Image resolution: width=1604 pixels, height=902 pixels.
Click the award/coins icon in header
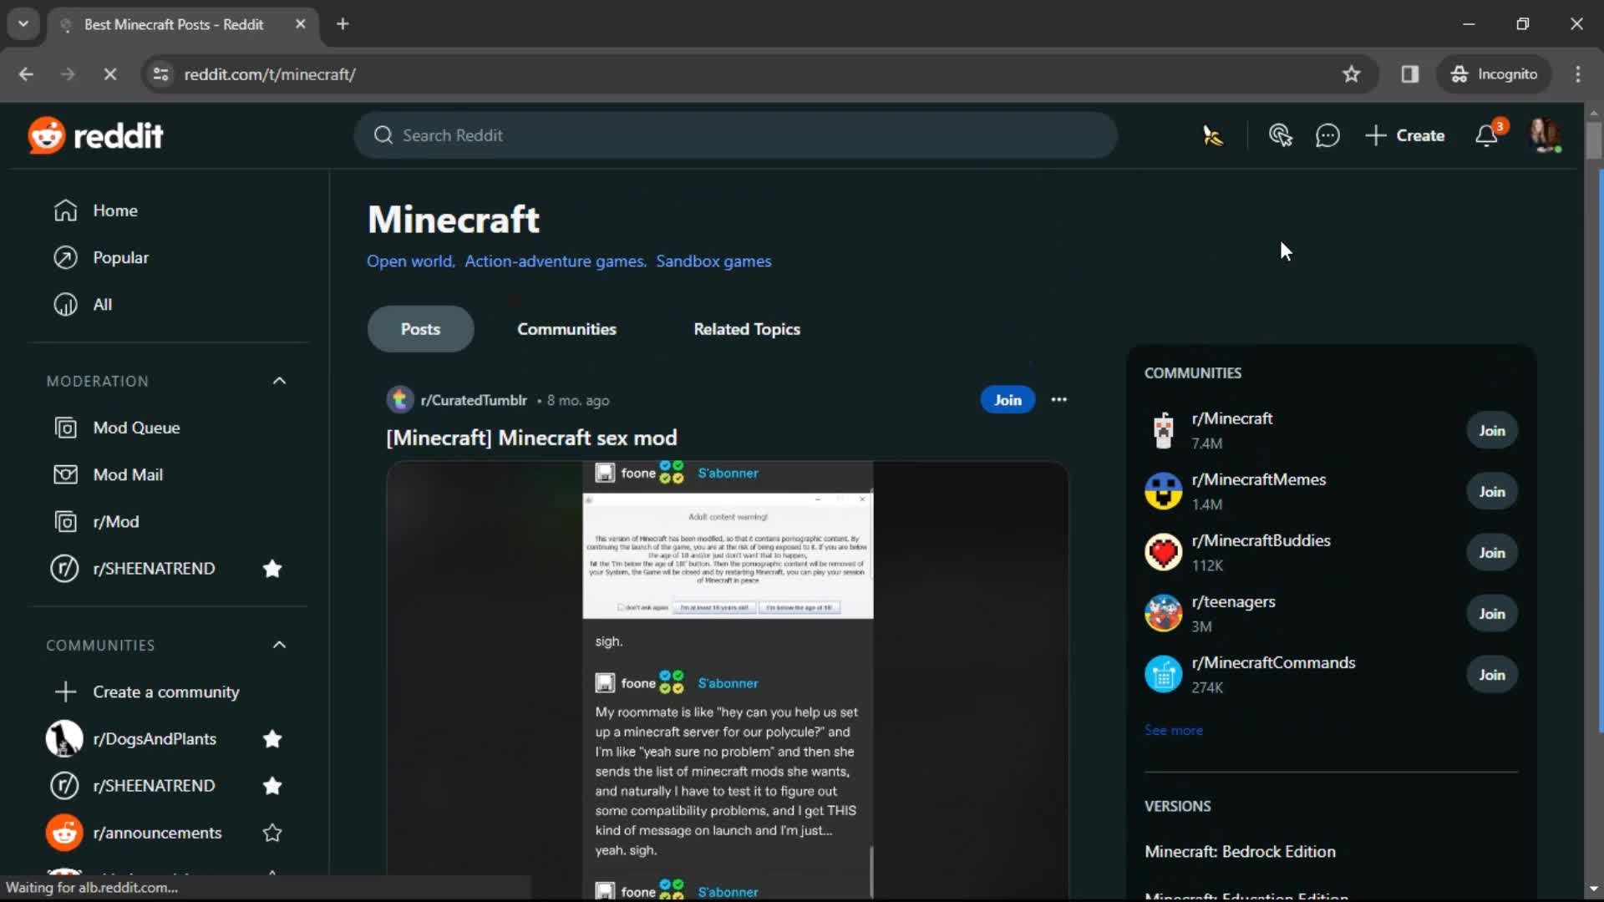[x=1213, y=134]
